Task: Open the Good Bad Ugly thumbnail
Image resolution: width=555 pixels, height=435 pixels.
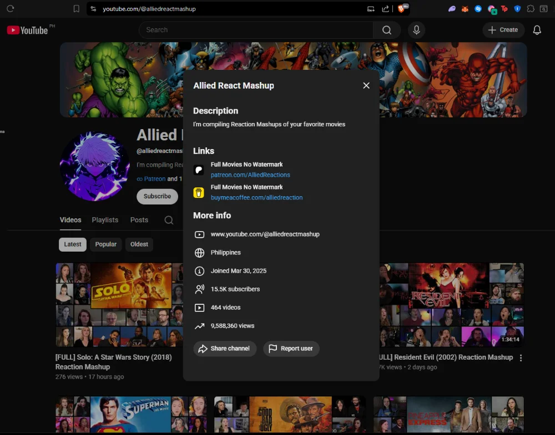Action: click(x=290, y=414)
